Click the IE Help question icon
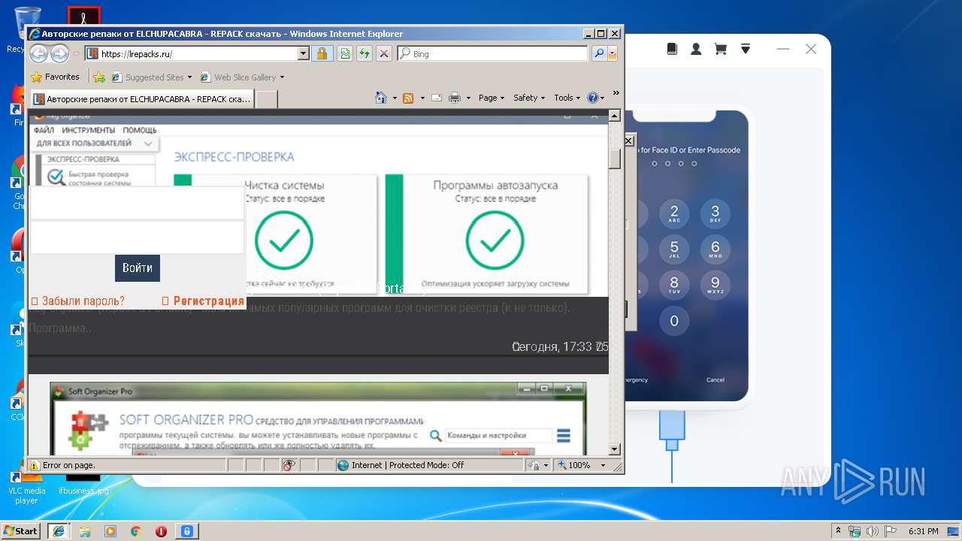 (592, 98)
